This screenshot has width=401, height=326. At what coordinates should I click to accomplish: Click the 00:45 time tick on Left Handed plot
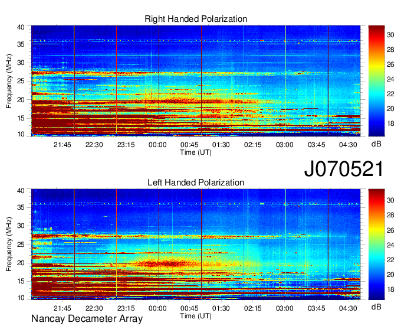tap(189, 308)
